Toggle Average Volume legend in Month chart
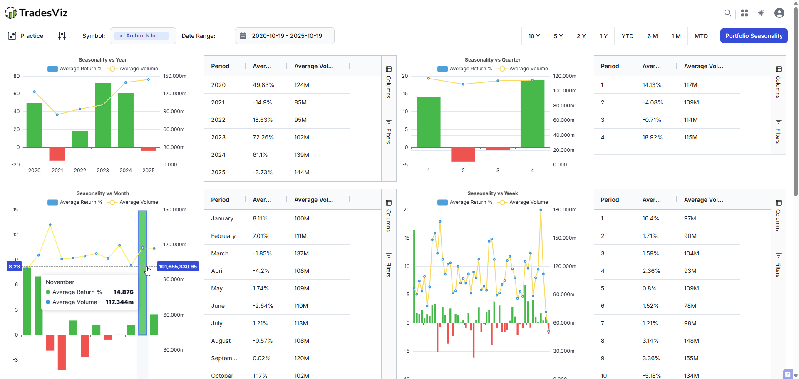Viewport: 799px width, 379px height. point(133,202)
